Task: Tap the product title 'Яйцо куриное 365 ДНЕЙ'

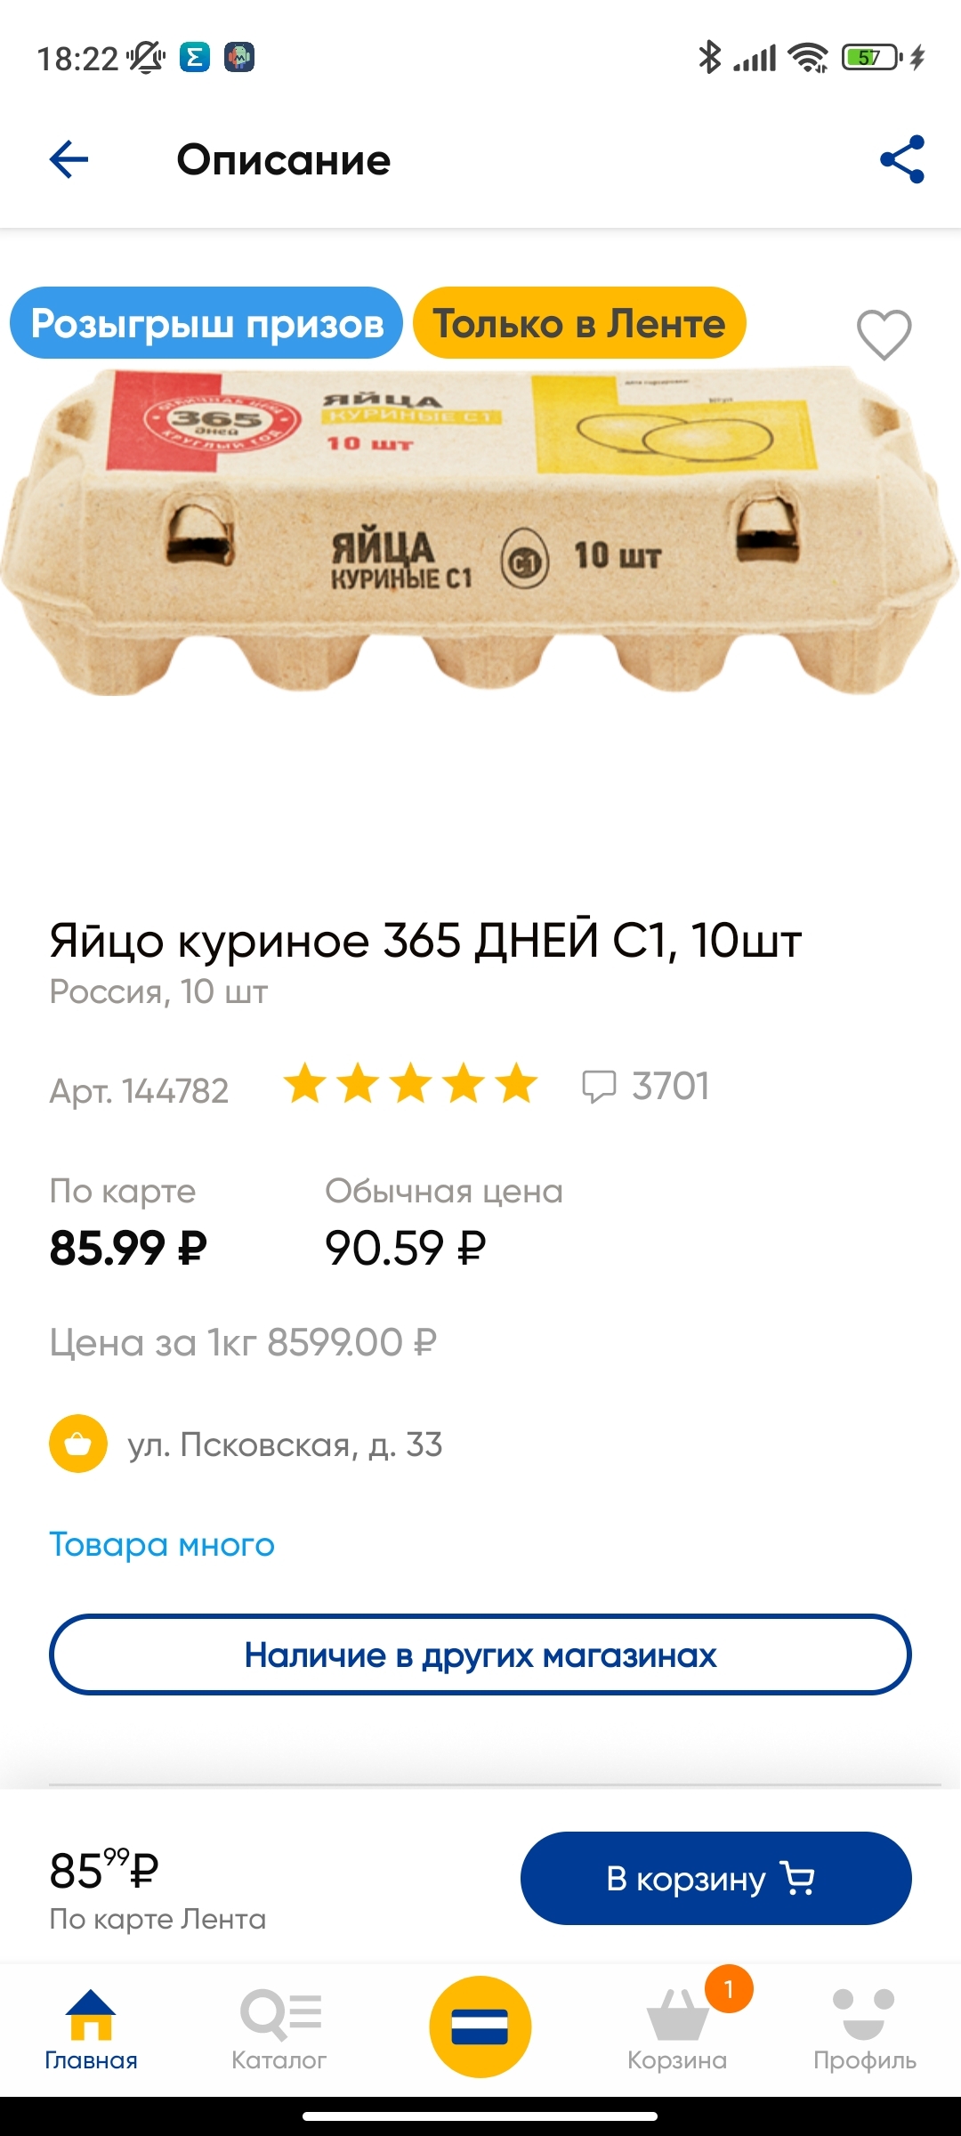Action: [425, 941]
